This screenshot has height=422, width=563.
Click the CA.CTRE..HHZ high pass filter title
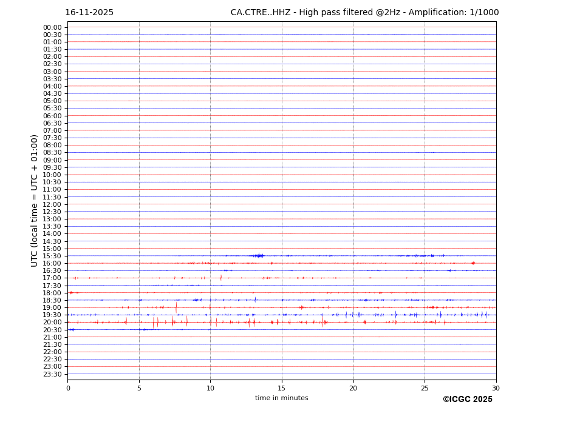(364, 13)
